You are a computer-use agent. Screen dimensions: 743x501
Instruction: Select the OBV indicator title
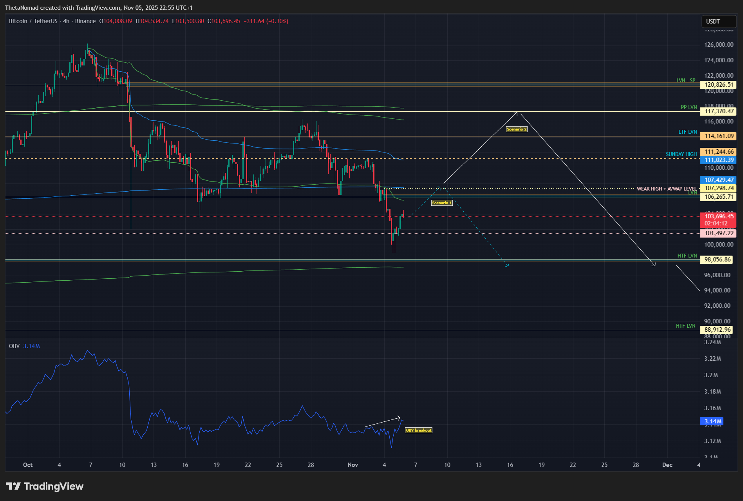coord(14,346)
